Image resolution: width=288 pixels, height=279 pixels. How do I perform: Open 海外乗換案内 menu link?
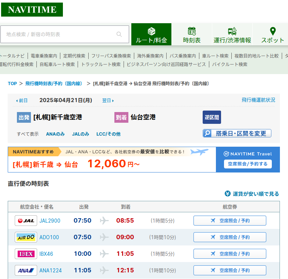(x=150, y=56)
